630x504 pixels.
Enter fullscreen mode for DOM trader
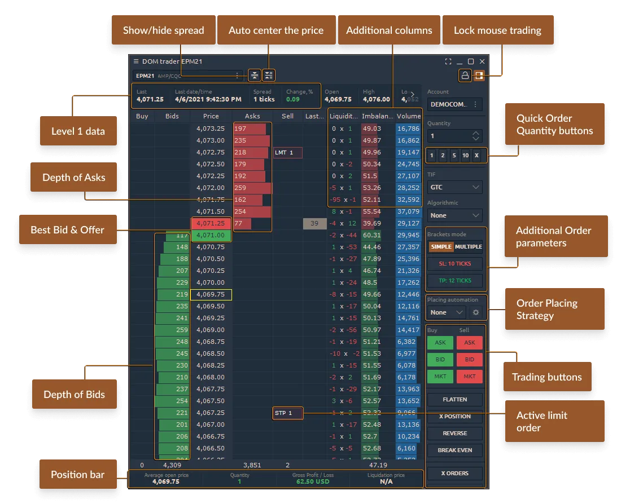click(x=448, y=61)
